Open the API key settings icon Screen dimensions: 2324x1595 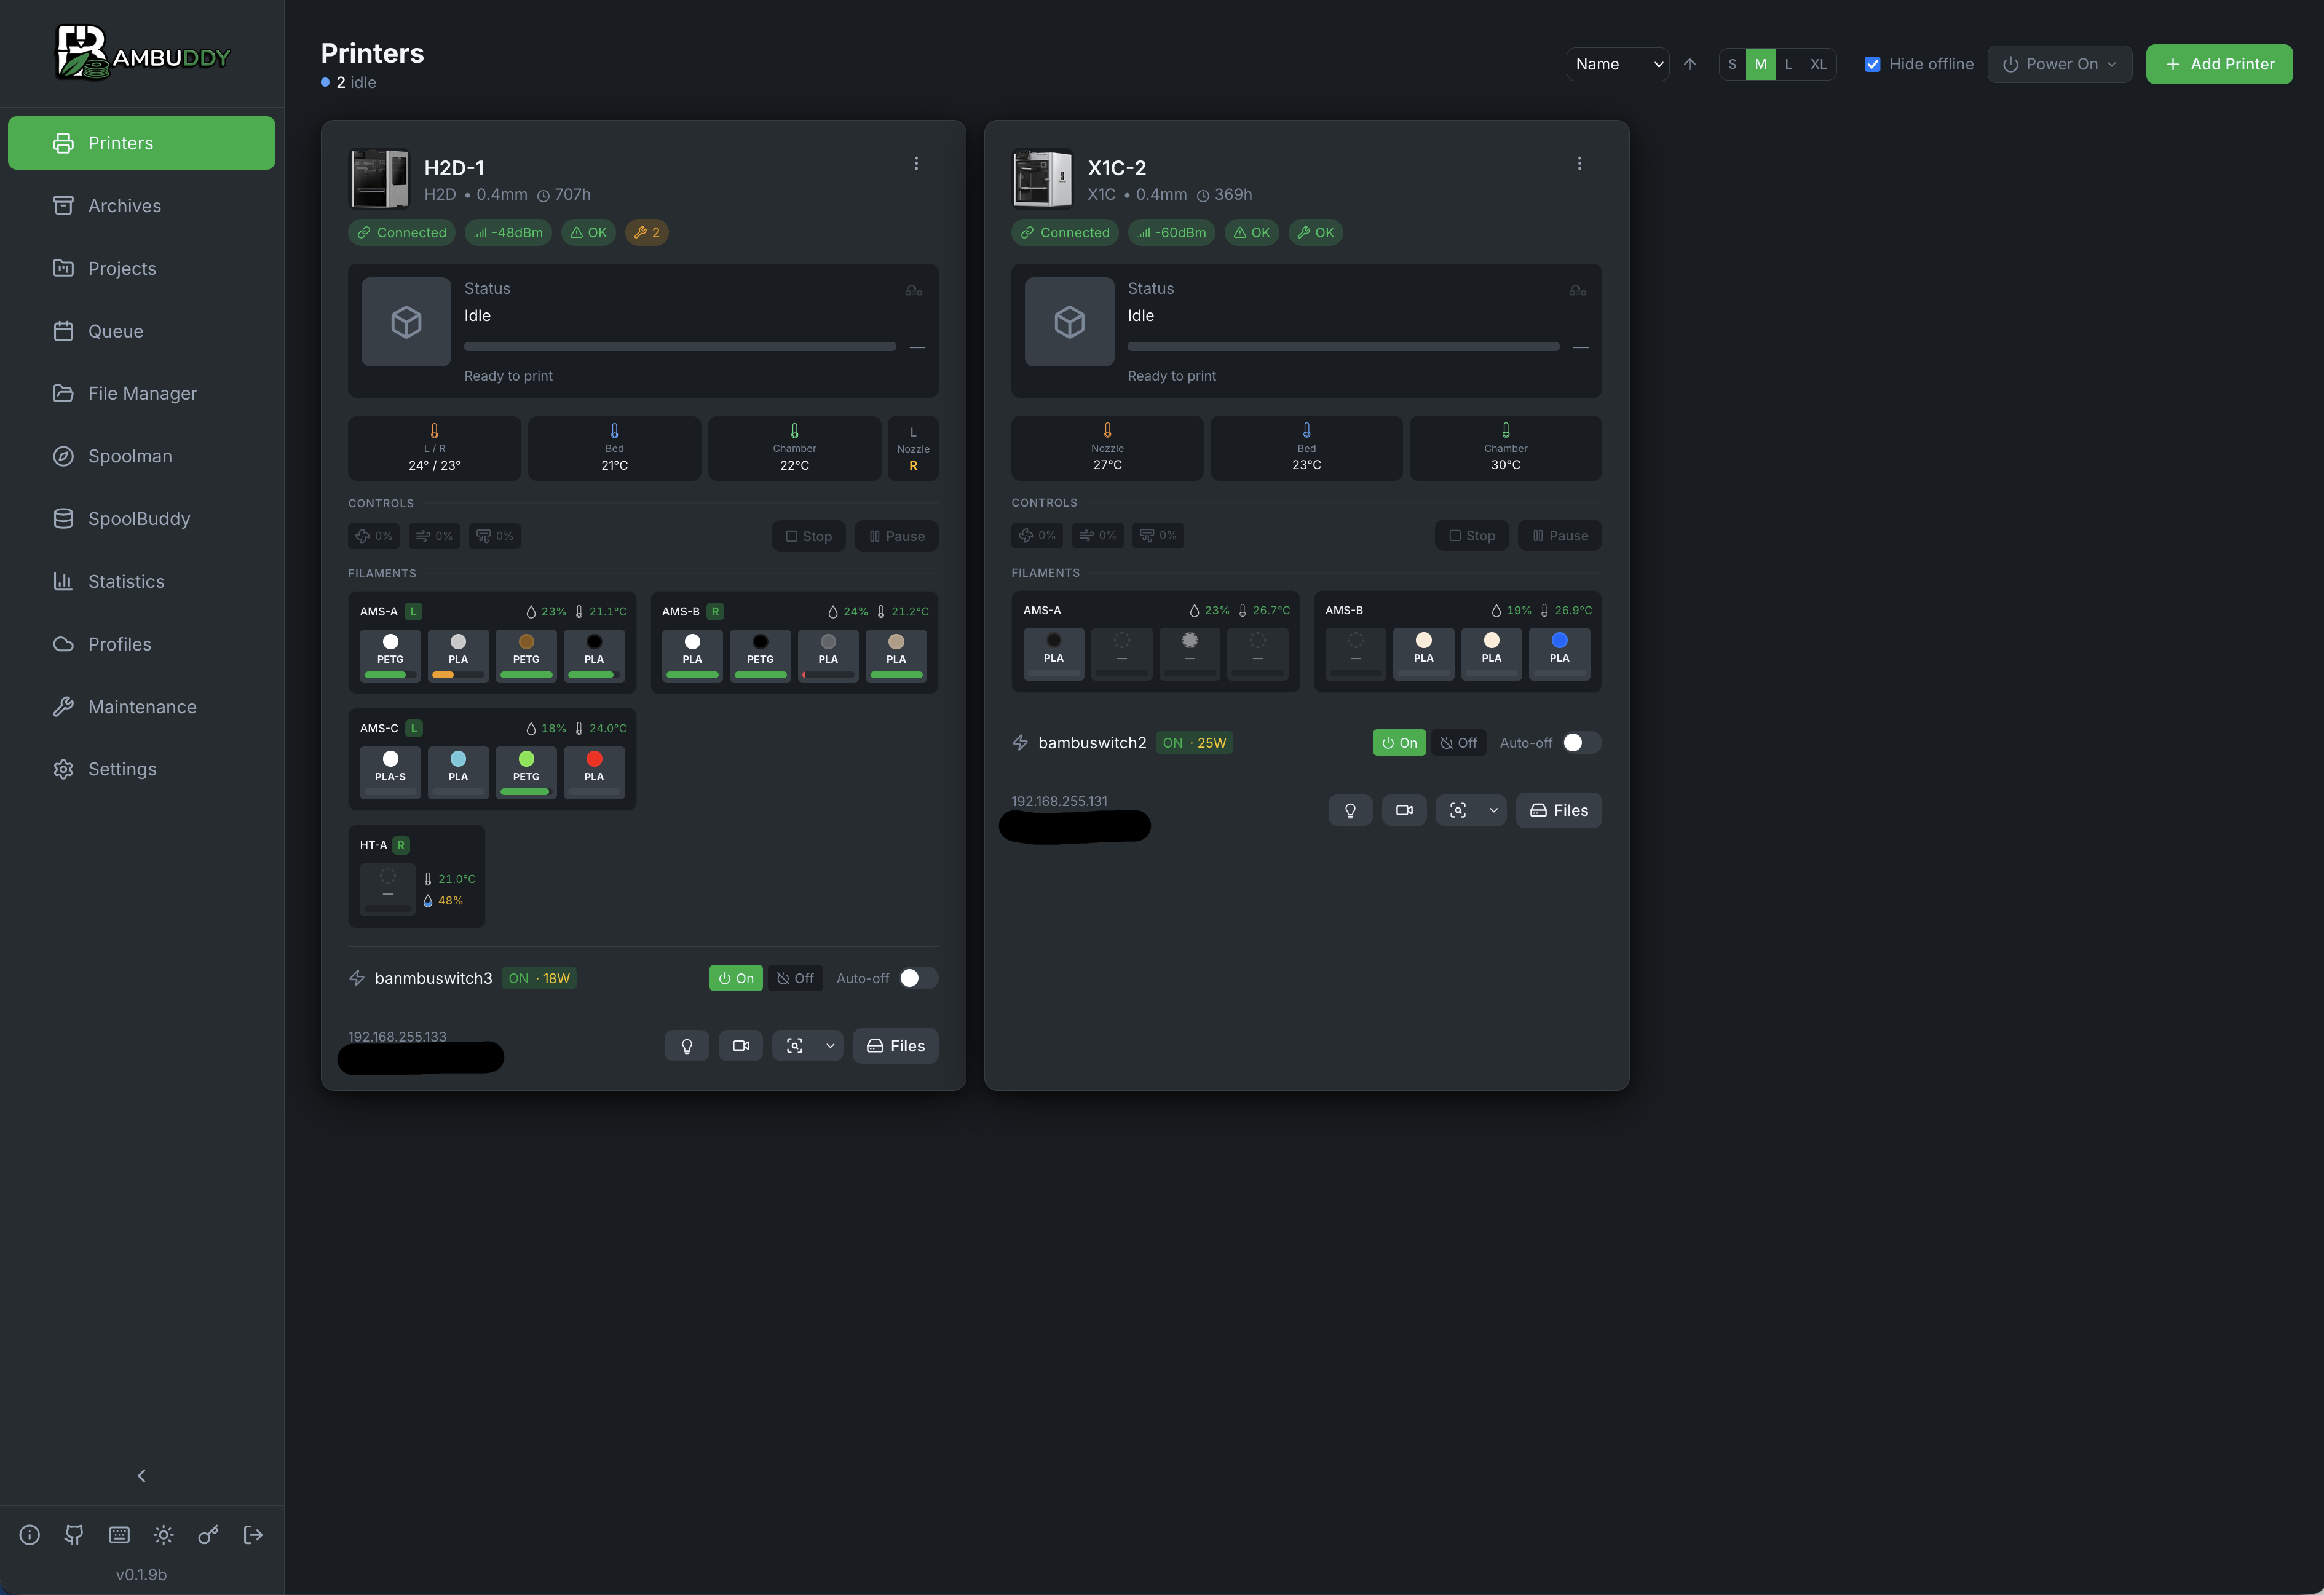(x=208, y=1534)
